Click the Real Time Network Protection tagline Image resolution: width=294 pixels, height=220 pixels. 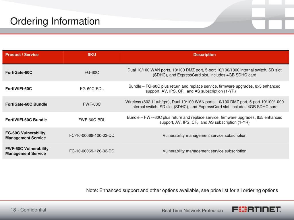click(192, 211)
